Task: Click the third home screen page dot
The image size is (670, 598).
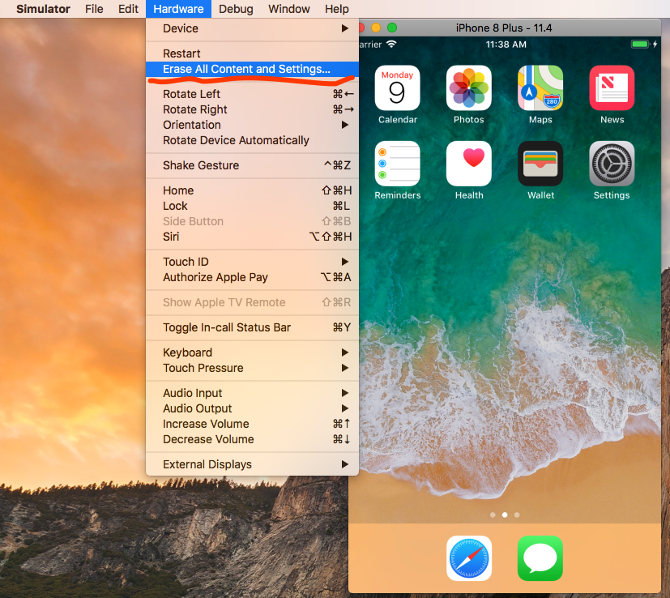Action: [517, 515]
